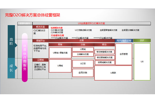Image resolution: width=155 pixels, height=103 pixels.
Task: Select the 会员管理 box
Action: click(124, 54)
